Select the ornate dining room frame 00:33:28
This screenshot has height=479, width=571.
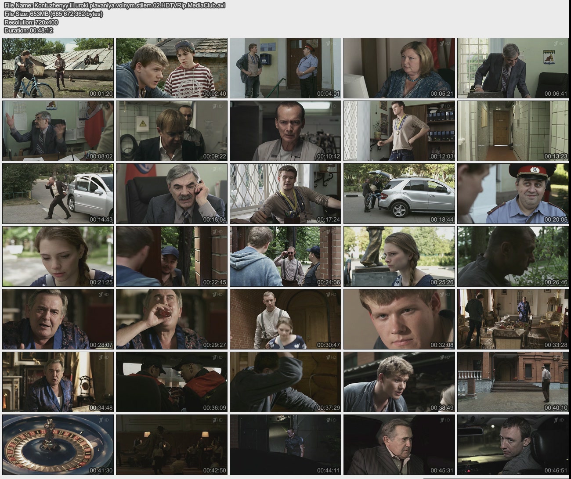tap(513, 319)
